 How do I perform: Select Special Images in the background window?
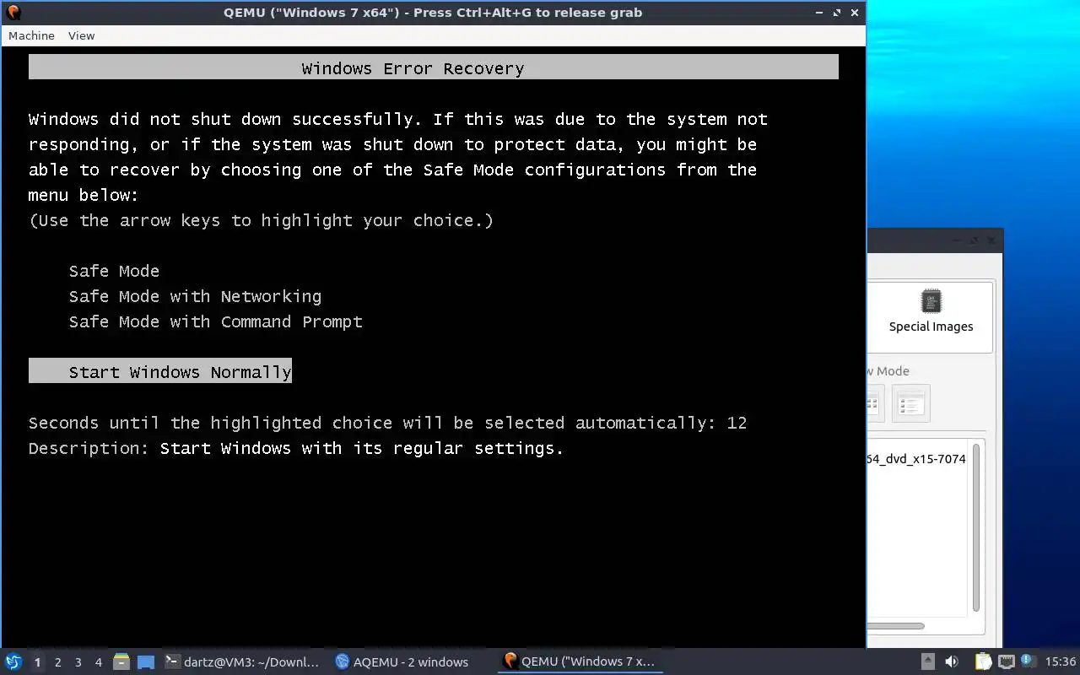pos(931,312)
